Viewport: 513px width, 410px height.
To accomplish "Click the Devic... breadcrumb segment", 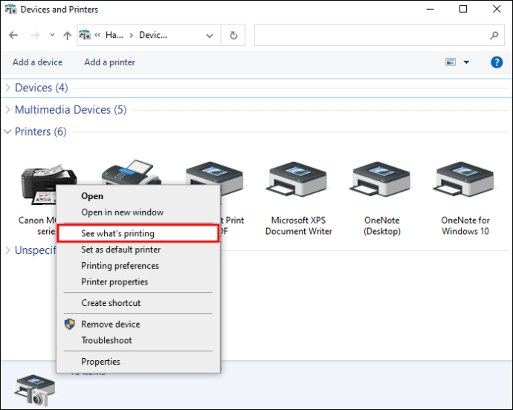I will tap(153, 35).
